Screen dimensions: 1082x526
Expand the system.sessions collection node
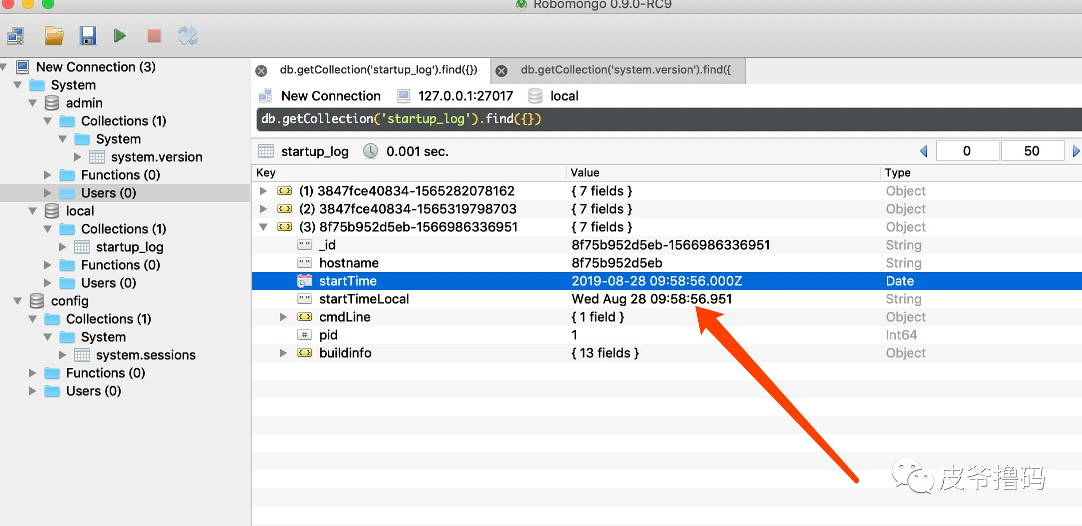coord(63,355)
